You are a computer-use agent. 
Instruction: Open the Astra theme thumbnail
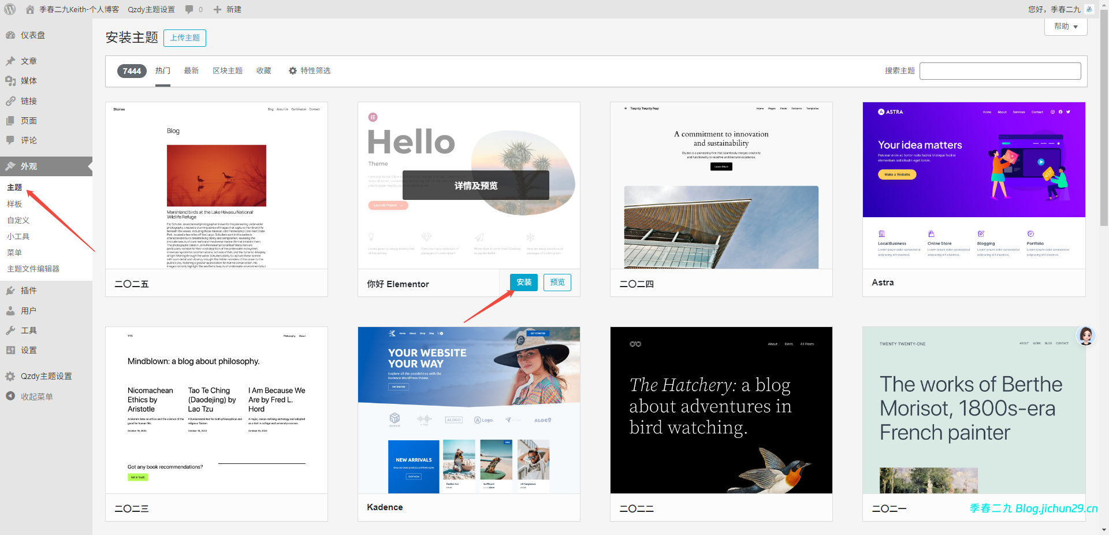[x=974, y=185]
